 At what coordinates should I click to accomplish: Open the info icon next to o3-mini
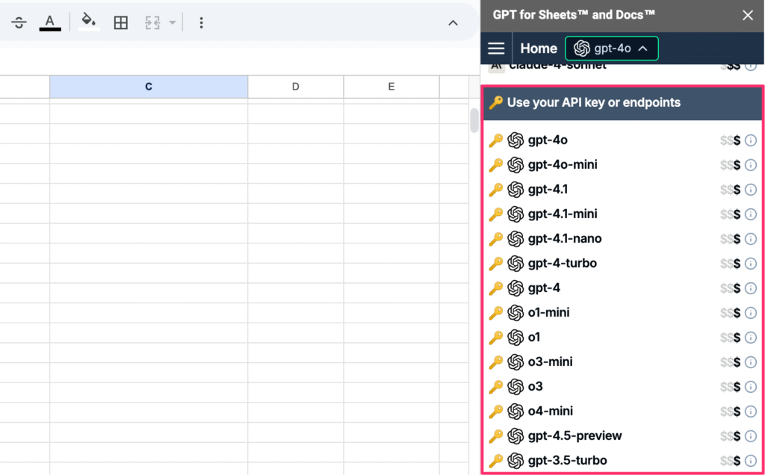751,362
